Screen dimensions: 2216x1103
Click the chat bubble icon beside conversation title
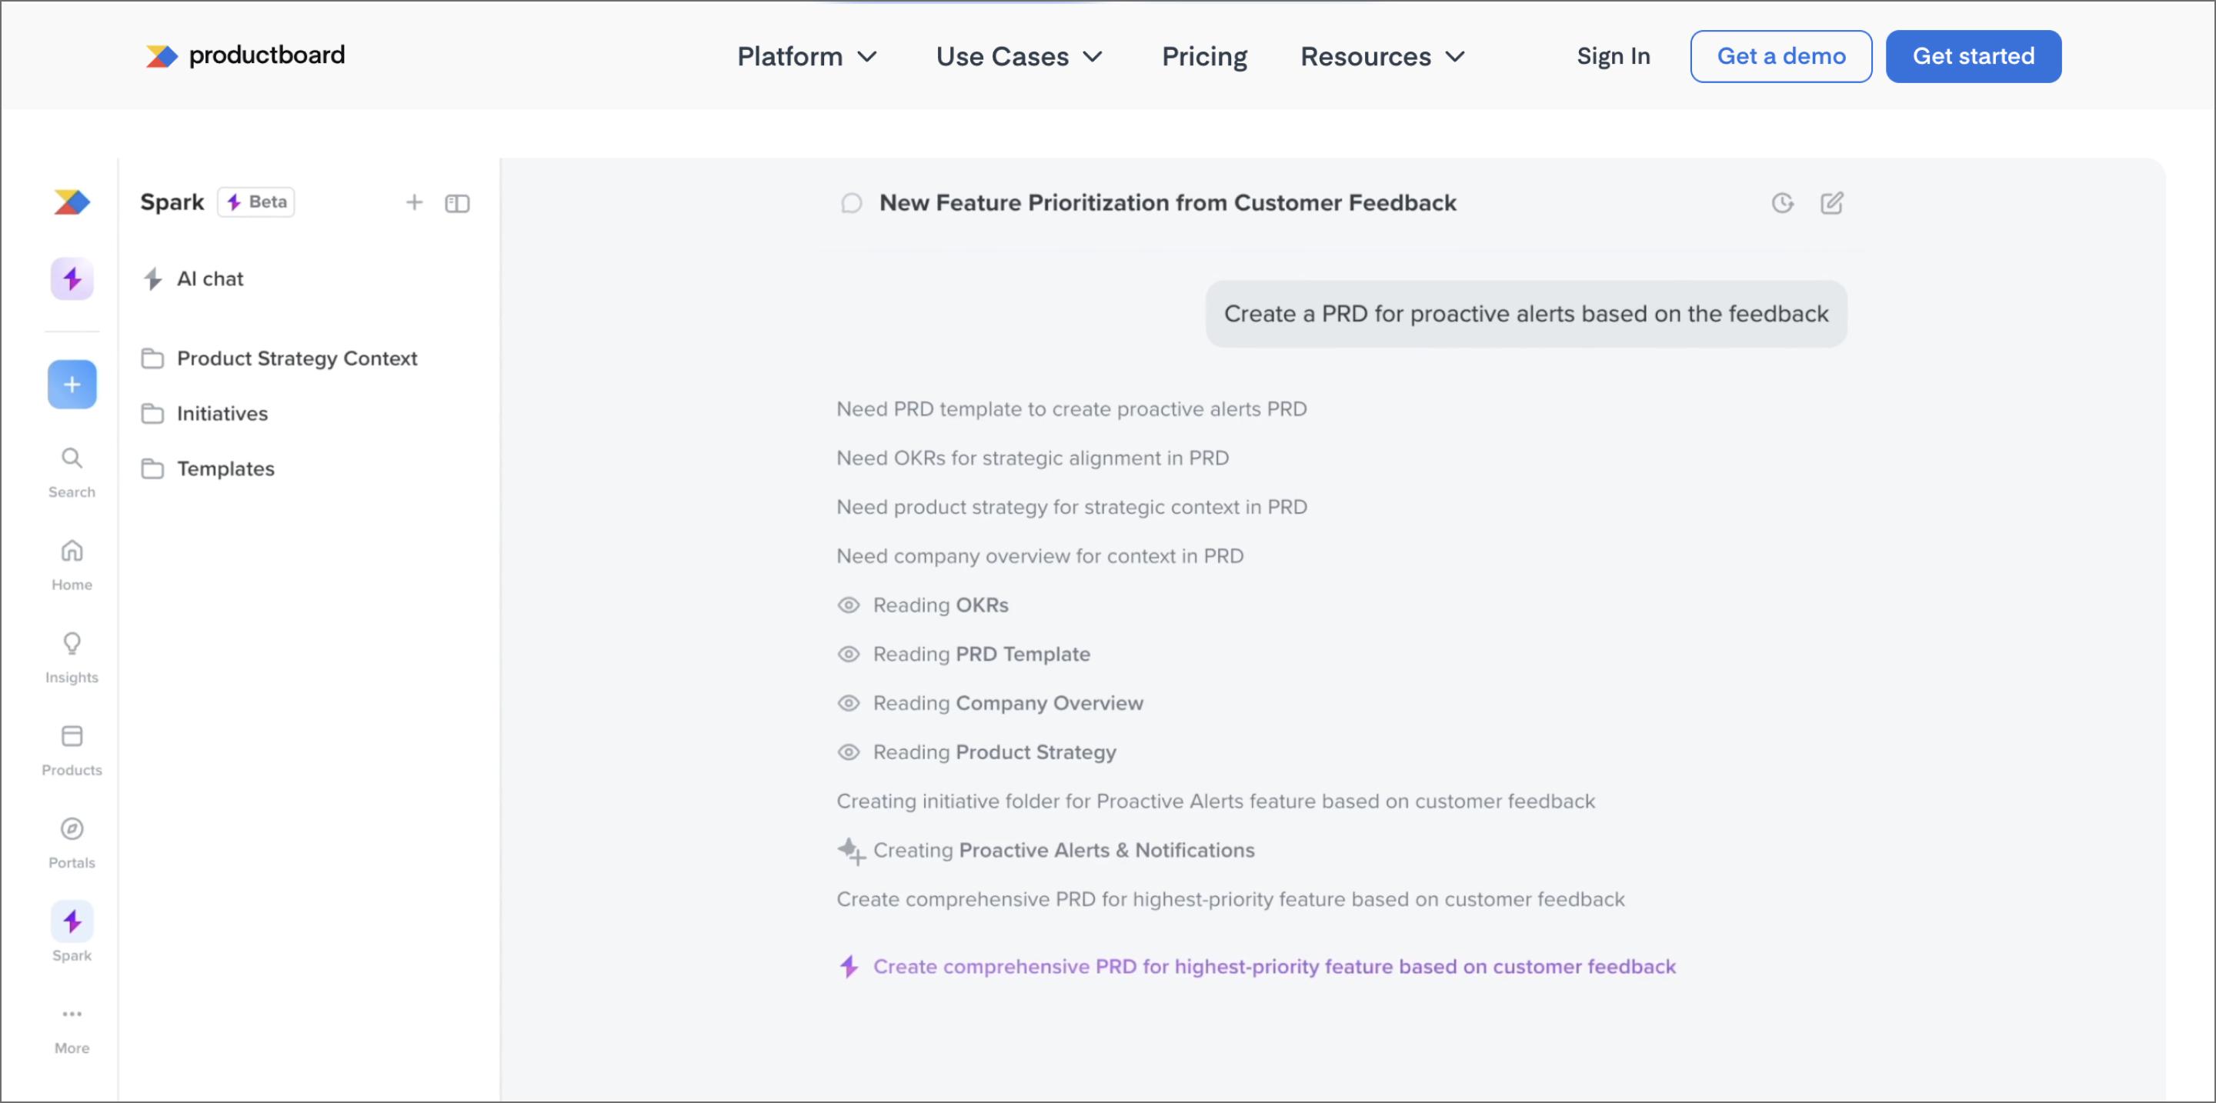tap(851, 203)
